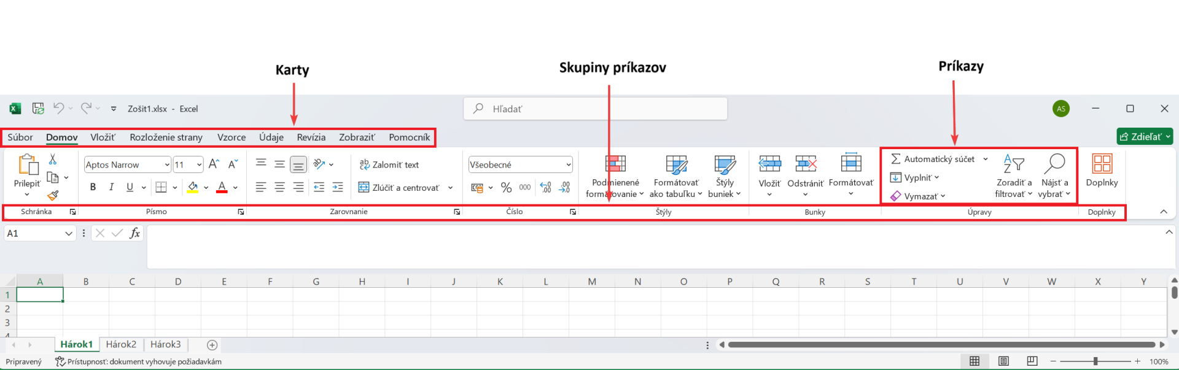This screenshot has height=370, width=1179.
Task: Click the Doplnky icon
Action: pyautogui.click(x=1102, y=163)
